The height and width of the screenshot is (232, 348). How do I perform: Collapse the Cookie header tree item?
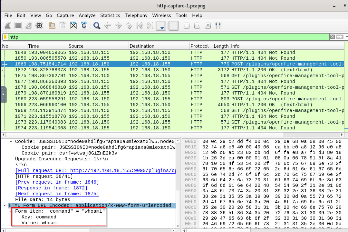tap(12, 142)
